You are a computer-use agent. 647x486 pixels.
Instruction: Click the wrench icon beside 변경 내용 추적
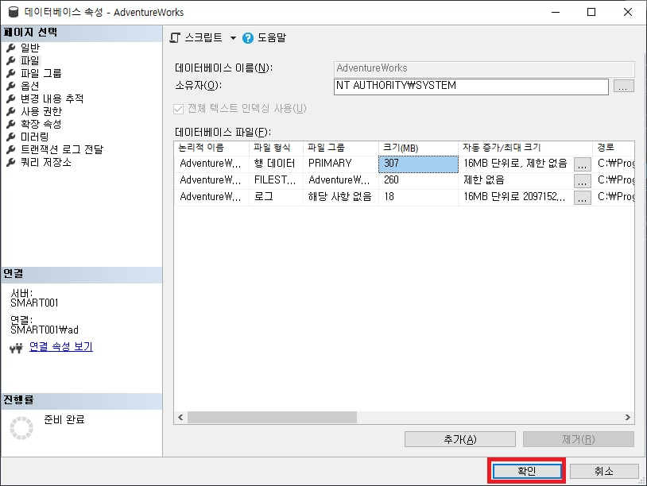11,98
